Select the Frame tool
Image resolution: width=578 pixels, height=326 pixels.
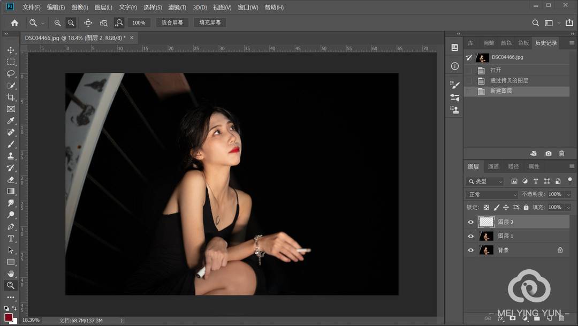click(x=11, y=109)
